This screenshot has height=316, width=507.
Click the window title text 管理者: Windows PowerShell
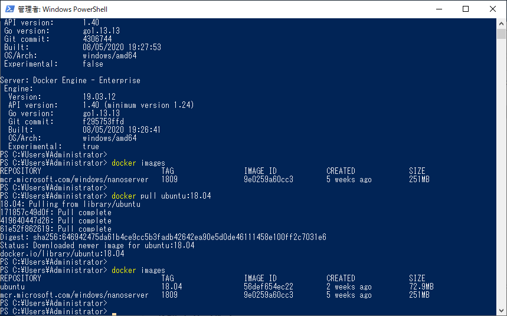(63, 9)
